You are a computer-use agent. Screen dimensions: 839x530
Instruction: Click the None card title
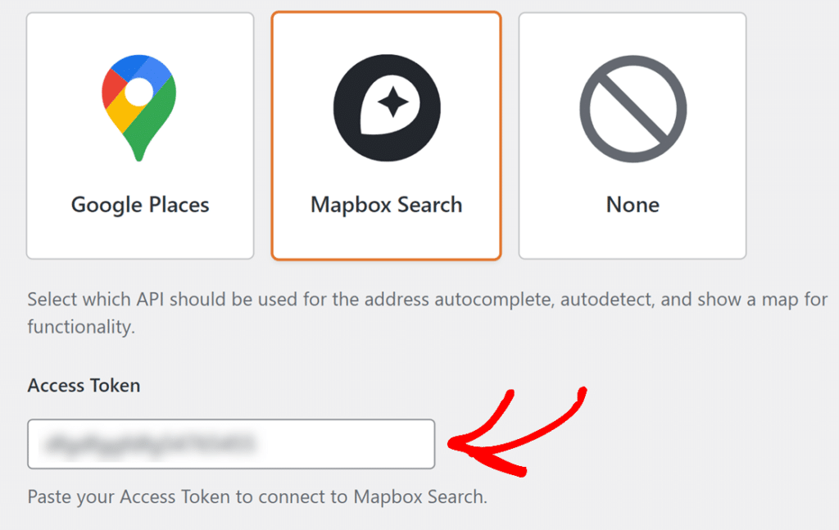632,205
